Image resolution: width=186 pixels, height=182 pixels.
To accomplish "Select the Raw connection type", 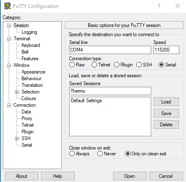I will point(72,65).
